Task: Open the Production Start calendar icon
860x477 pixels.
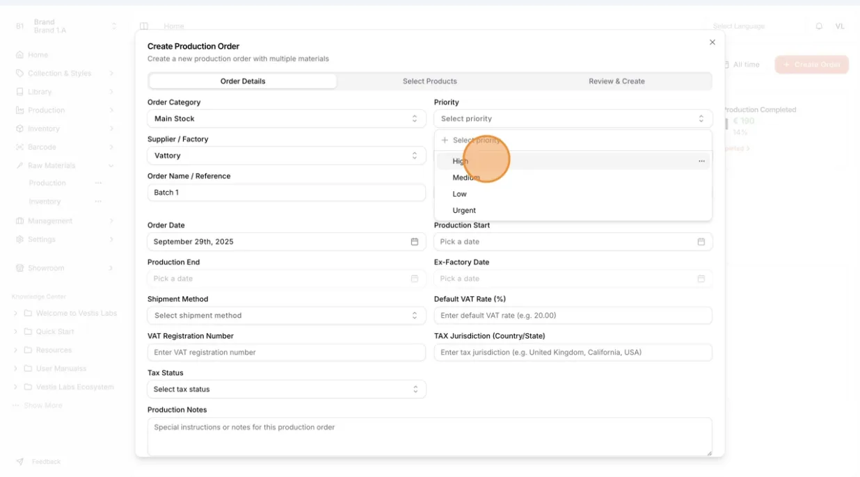Action: click(701, 242)
